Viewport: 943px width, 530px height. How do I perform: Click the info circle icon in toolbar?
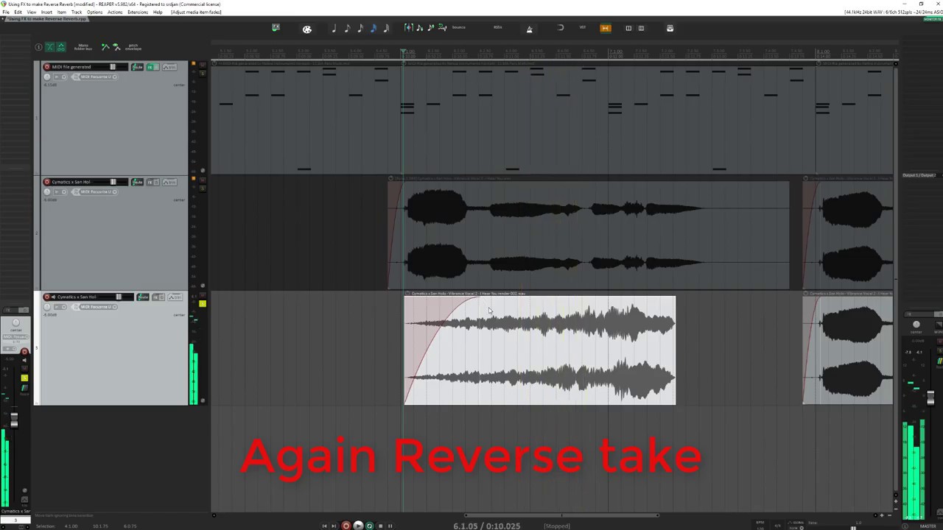point(38,47)
